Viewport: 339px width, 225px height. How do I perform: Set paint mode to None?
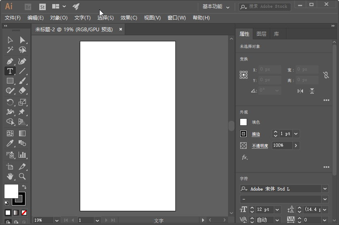(x=24, y=213)
